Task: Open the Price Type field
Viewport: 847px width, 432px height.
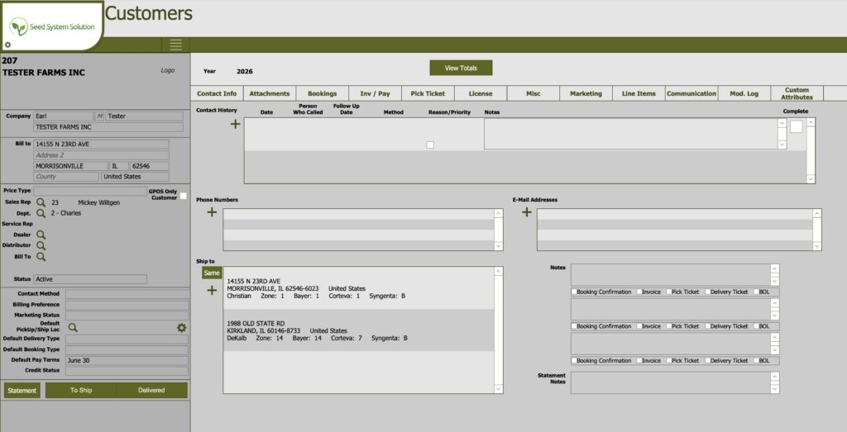Action: pos(89,191)
